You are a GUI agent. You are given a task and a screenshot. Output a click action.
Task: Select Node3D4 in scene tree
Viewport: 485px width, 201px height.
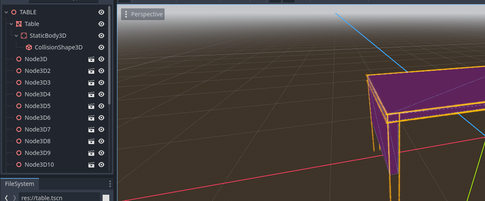(x=37, y=94)
